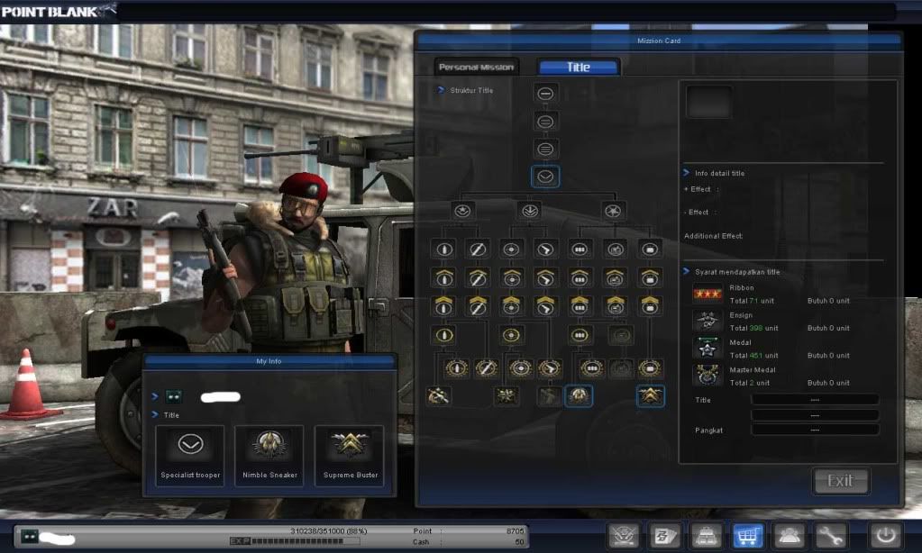
Task: Select the gold-wreathed pistol title icon
Action: [549, 368]
